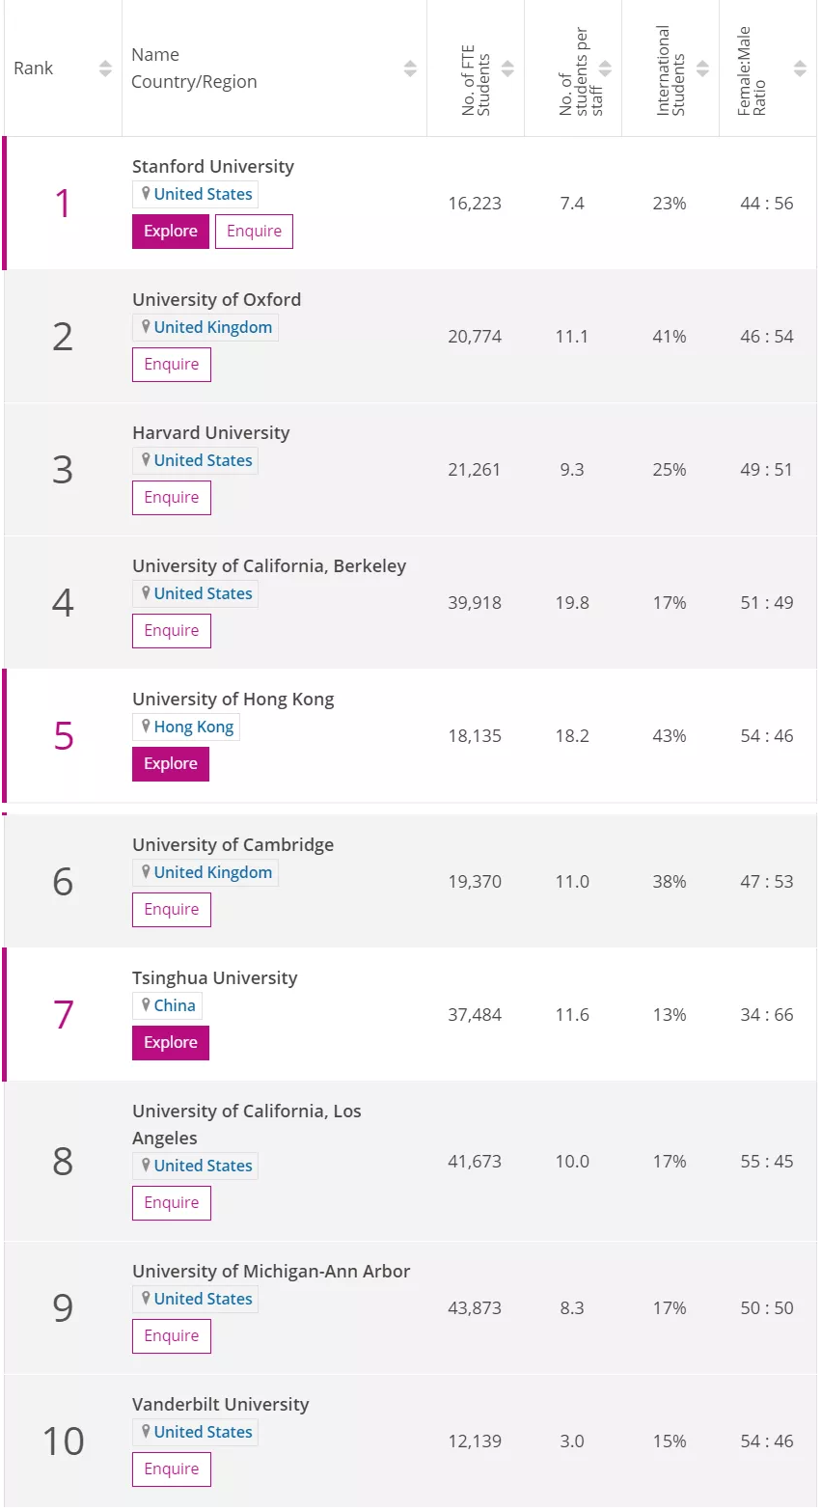Click Stanford's United States location tag

click(x=195, y=194)
